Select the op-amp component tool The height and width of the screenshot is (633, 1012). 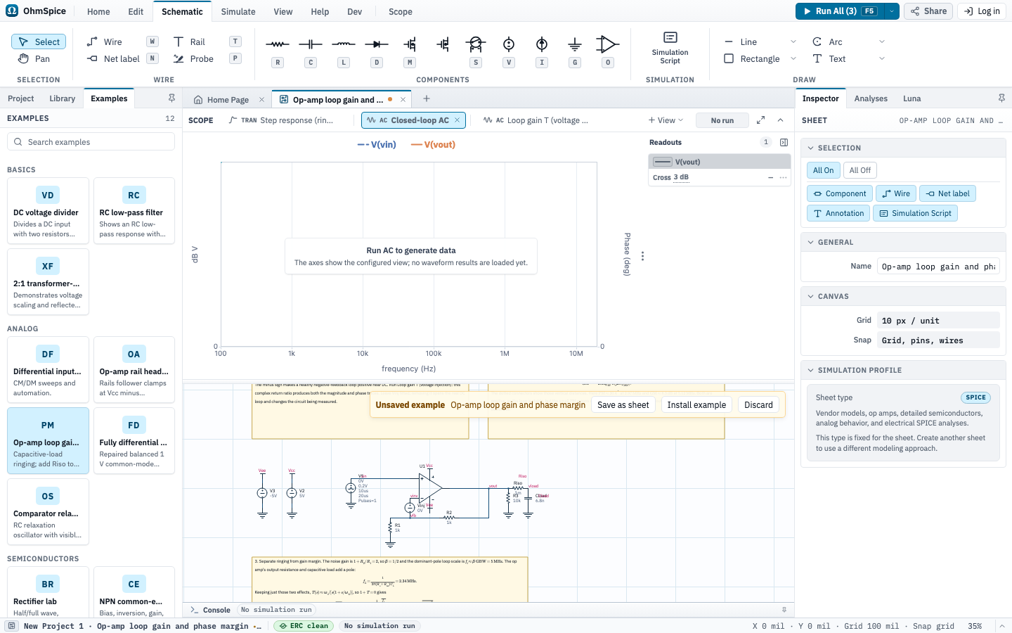click(x=608, y=44)
